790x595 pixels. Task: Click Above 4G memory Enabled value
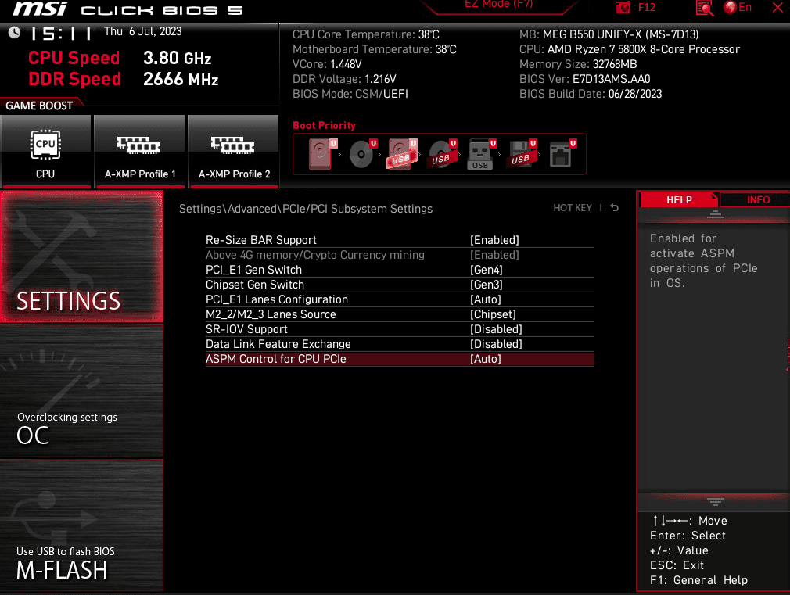click(494, 255)
